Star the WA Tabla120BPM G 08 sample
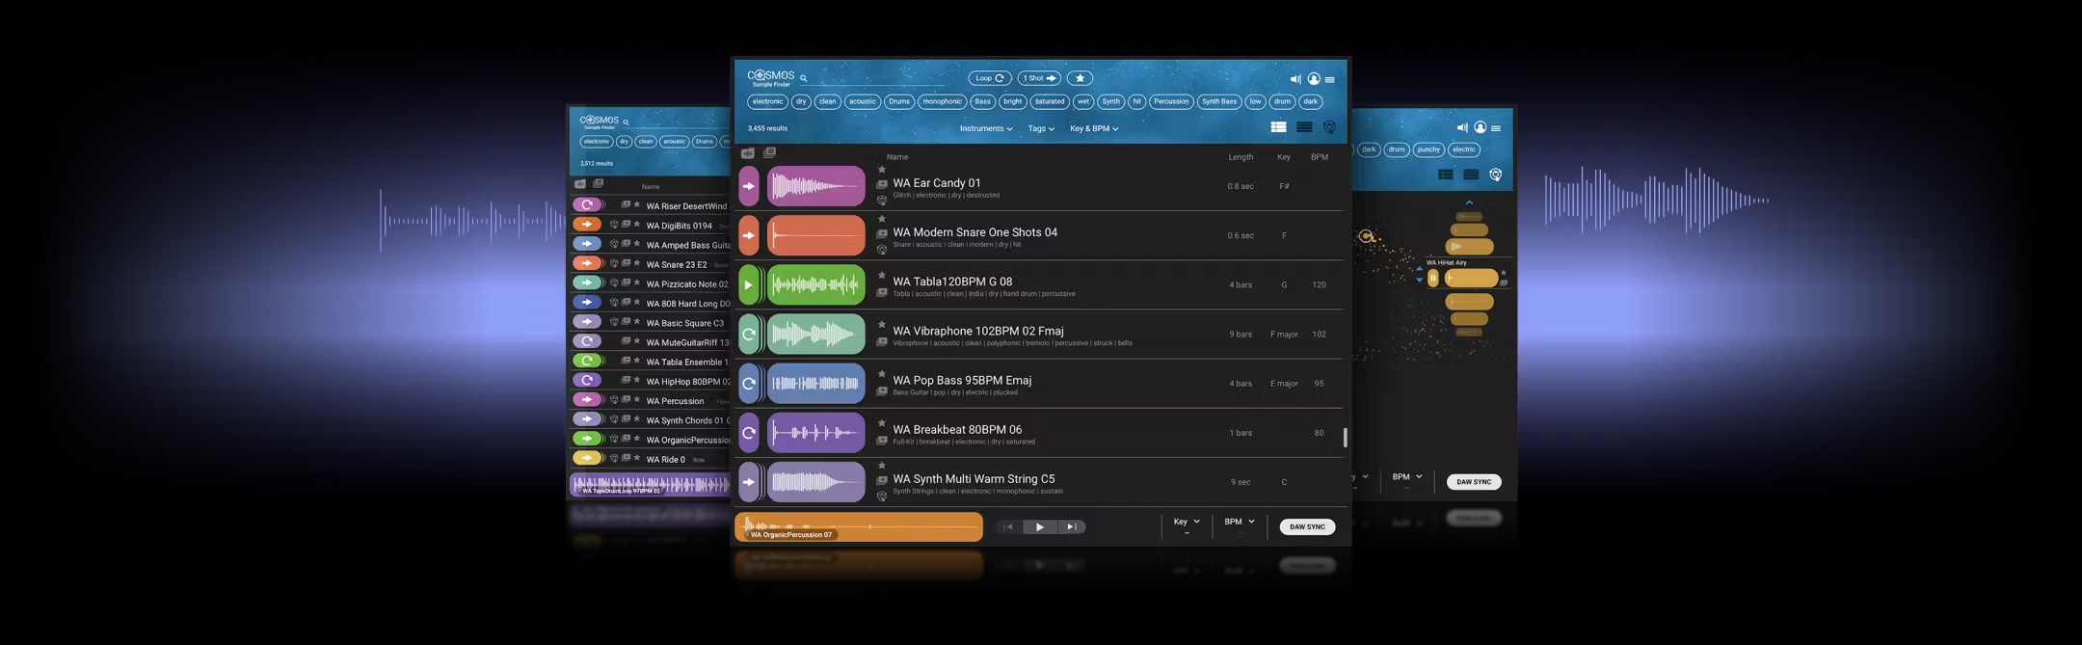 881,276
